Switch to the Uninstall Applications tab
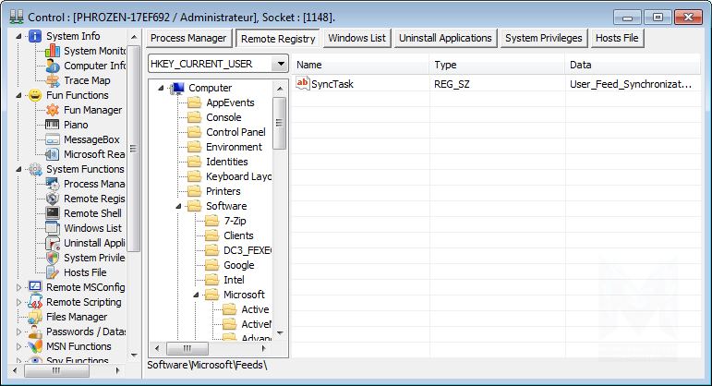The width and height of the screenshot is (712, 386). point(446,38)
